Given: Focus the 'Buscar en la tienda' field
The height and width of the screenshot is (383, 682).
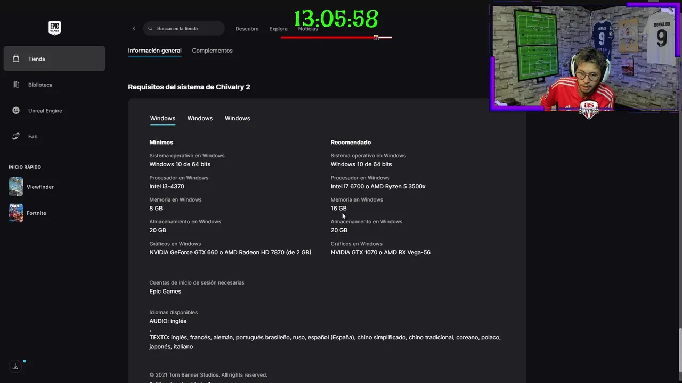Looking at the screenshot, I should [184, 28].
